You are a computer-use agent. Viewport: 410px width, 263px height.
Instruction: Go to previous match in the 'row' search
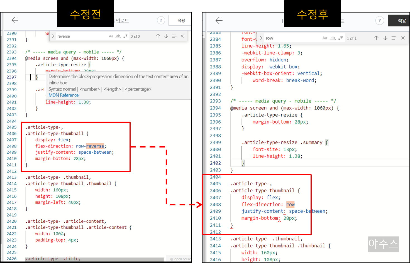coord(376,38)
